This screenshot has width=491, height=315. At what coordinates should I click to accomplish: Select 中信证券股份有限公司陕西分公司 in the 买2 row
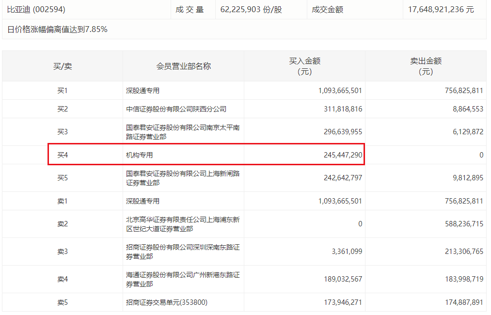[x=176, y=109]
